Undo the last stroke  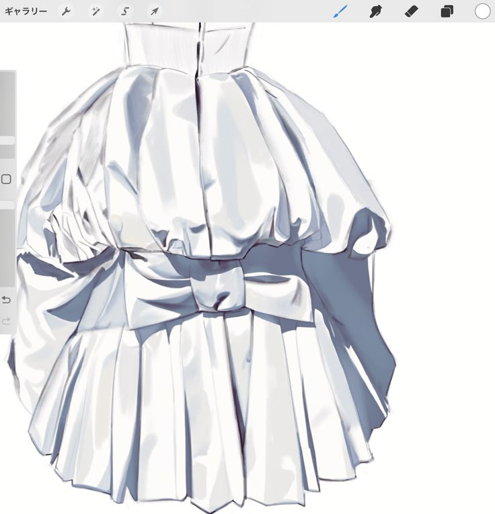[6, 299]
